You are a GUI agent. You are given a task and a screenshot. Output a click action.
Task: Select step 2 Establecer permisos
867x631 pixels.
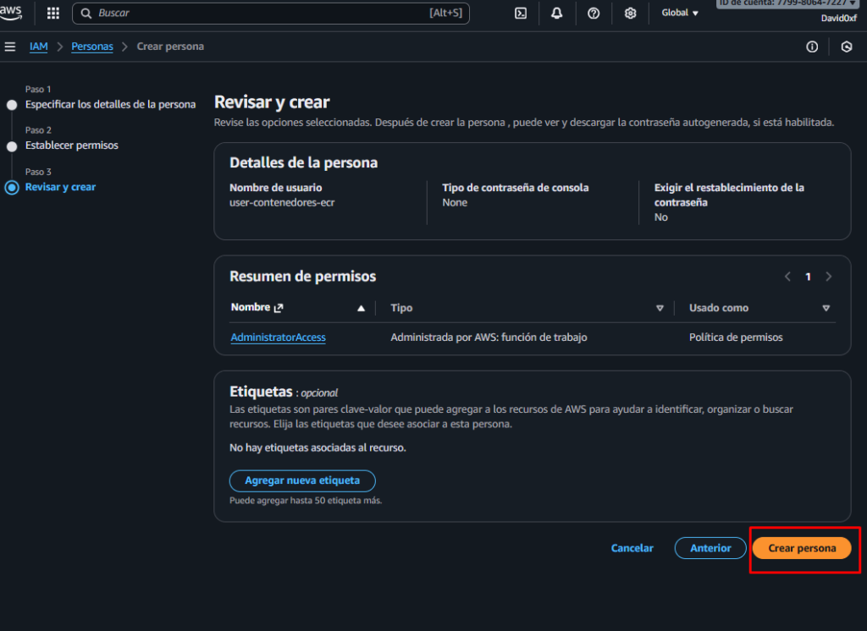72,145
